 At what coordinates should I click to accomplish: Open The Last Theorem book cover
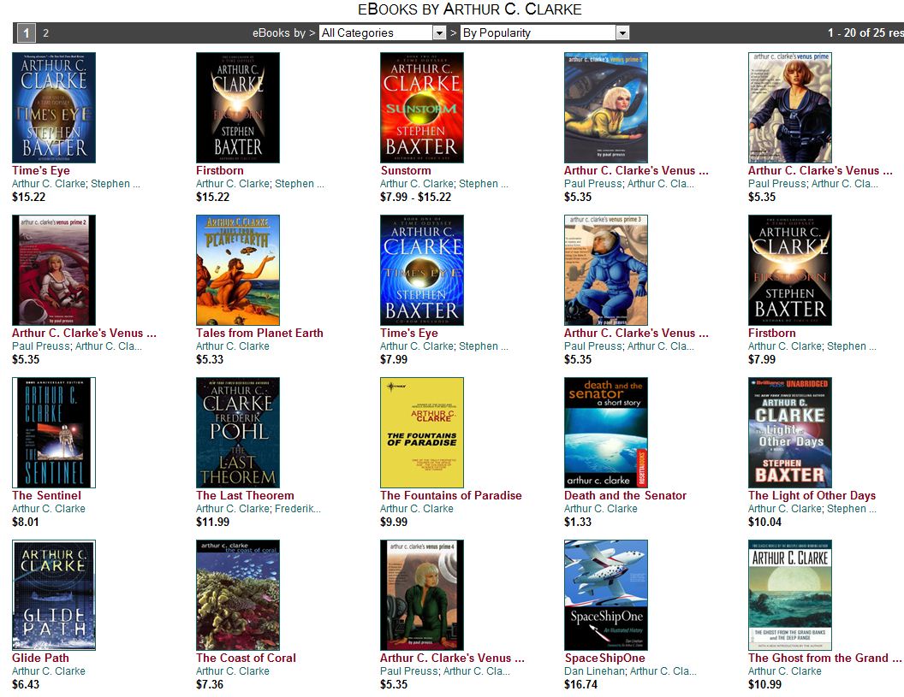(237, 433)
